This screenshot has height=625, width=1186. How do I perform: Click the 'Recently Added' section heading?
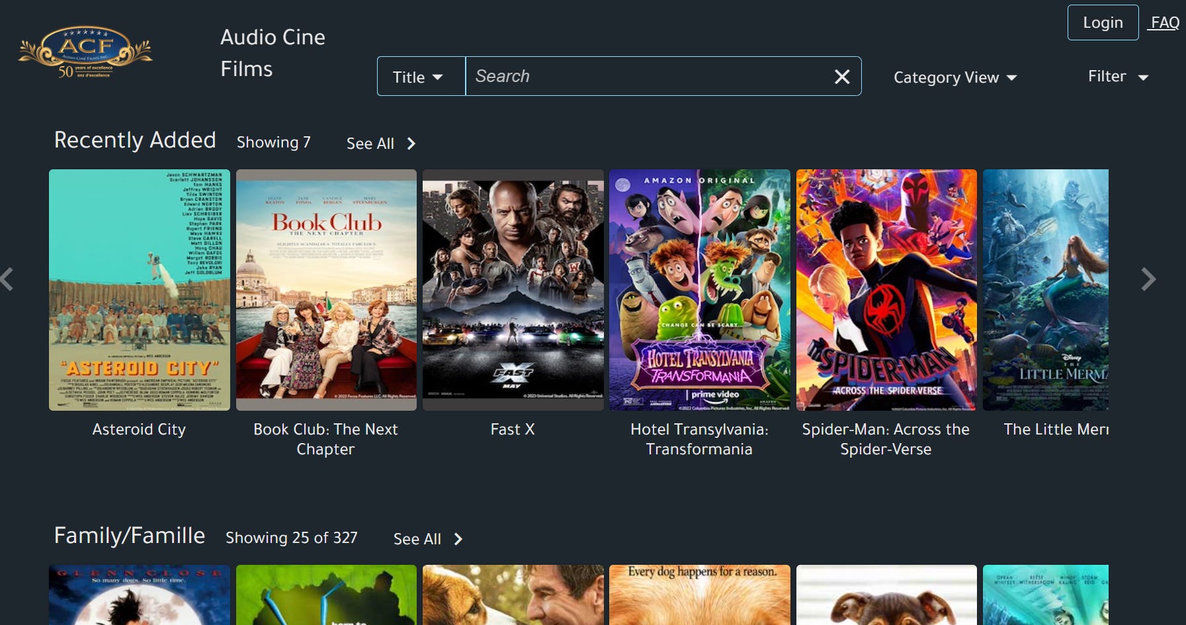tap(135, 140)
